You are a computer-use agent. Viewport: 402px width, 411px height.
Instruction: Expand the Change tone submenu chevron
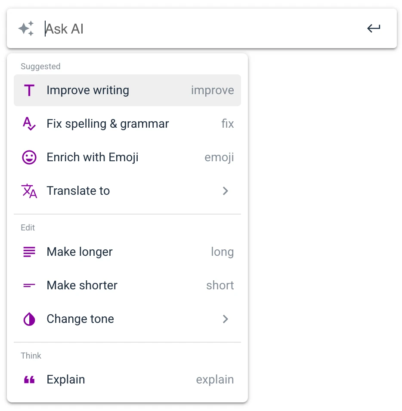[226, 319]
